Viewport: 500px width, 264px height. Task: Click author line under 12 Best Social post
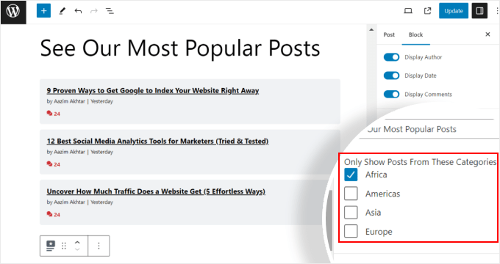79,152
